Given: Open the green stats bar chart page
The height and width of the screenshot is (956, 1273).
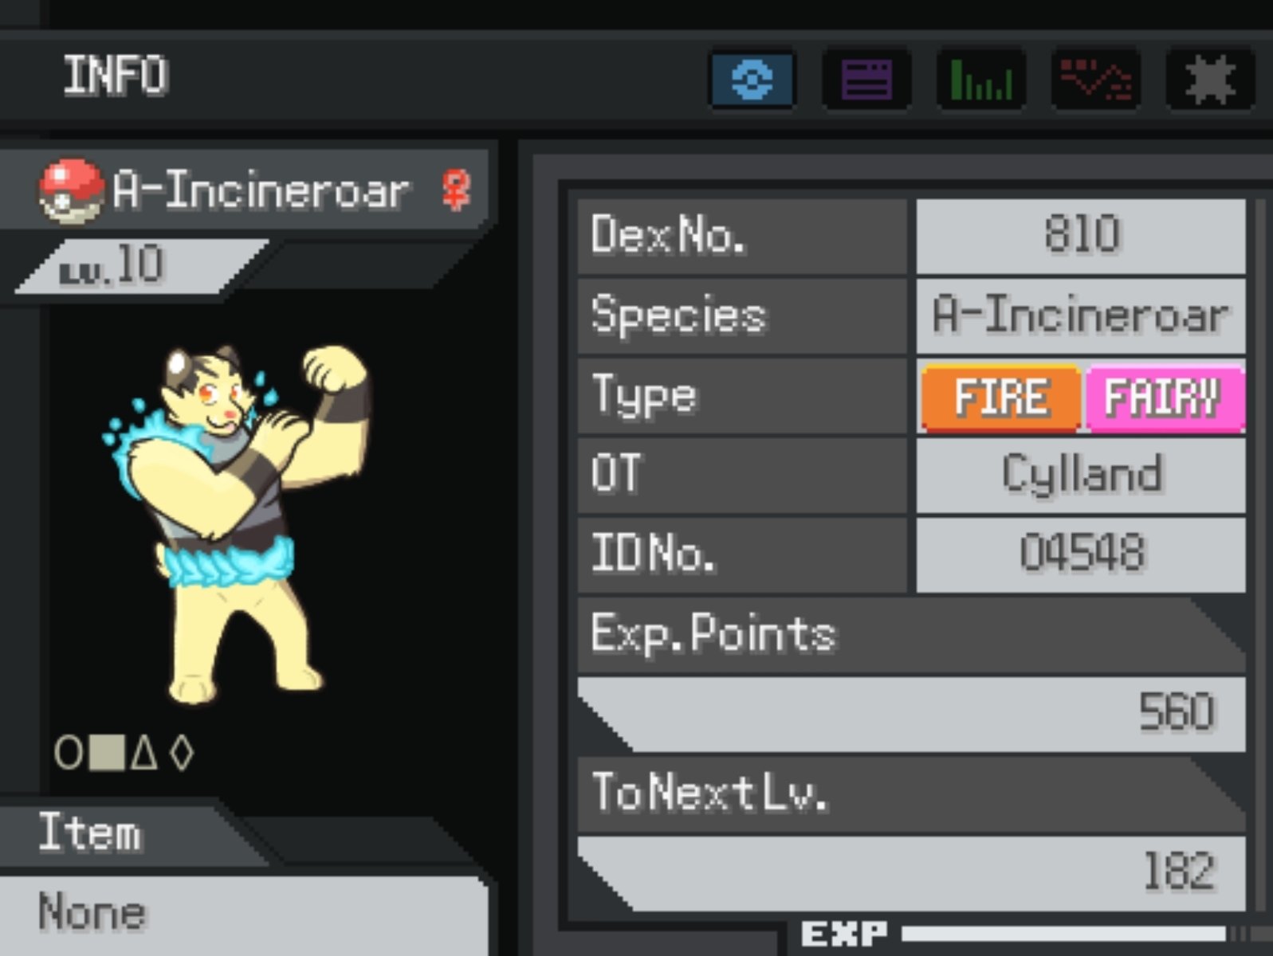Looking at the screenshot, I should [981, 79].
